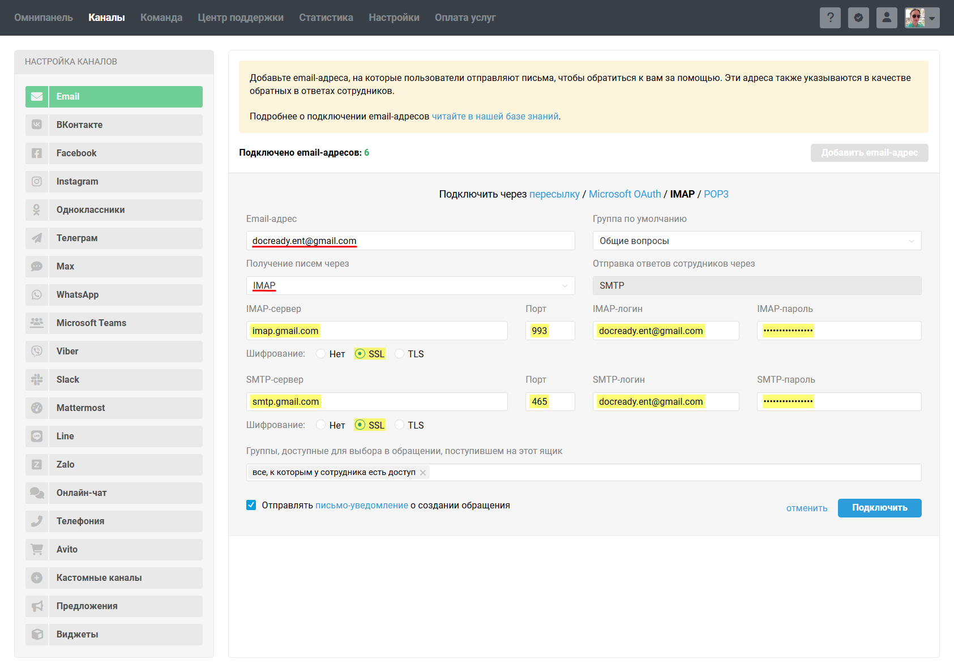The height and width of the screenshot is (672, 954).
Task: Expand the 'Общие вопросы' default group dropdown
Action: tap(756, 241)
